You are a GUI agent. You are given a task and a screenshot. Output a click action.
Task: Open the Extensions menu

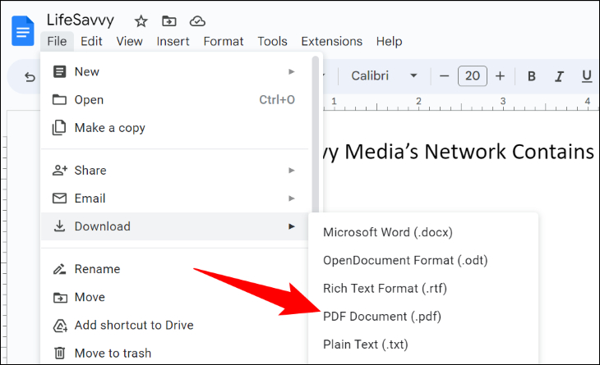pos(331,41)
